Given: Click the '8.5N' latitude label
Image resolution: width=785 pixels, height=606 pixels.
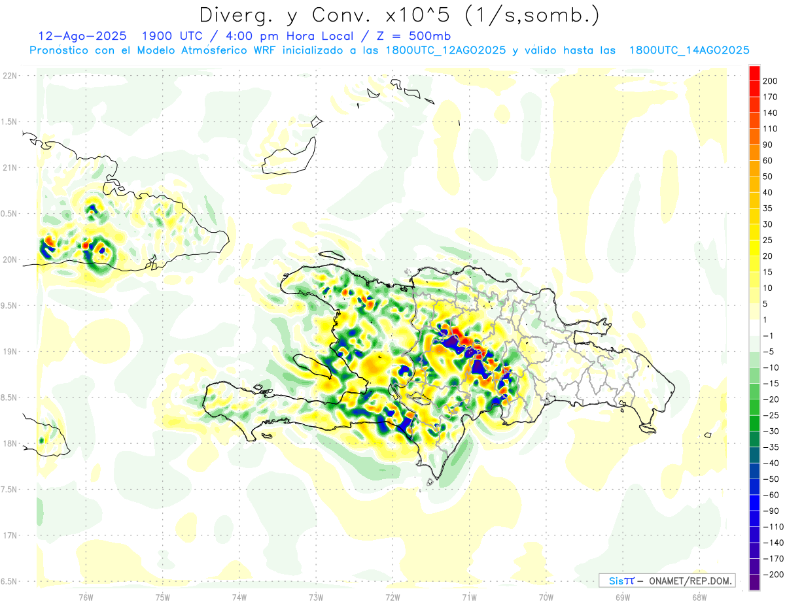Looking at the screenshot, I should point(9,398).
